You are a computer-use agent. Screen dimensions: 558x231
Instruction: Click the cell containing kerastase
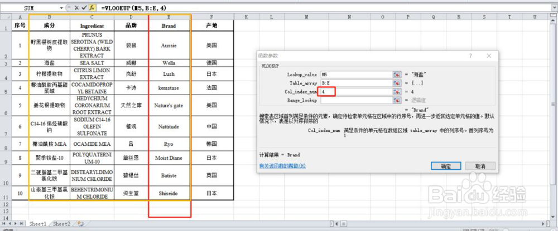coord(169,87)
